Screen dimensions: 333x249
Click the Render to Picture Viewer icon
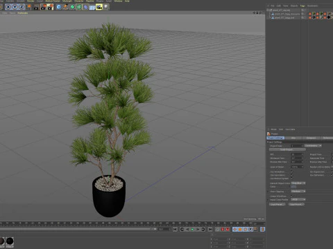pos(44,7)
